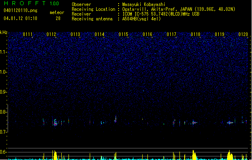
Task: Click the Receiving antenna label
Action: [92, 19]
